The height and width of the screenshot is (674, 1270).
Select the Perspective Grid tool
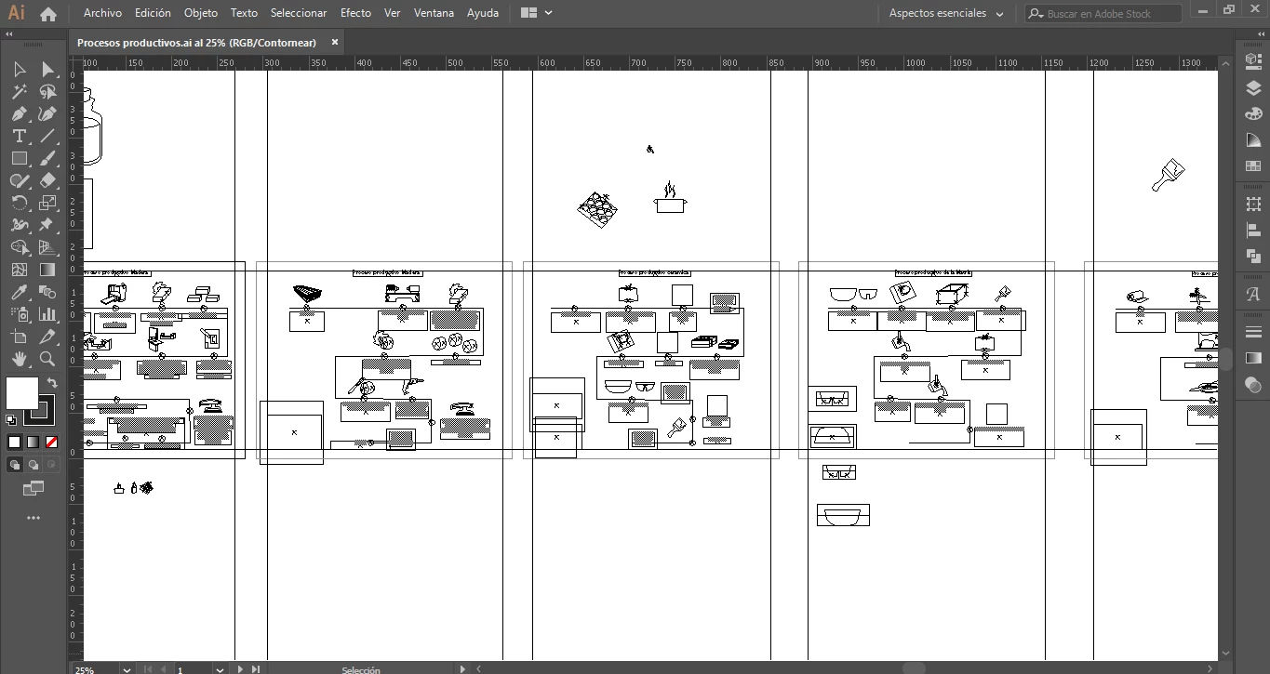pyautogui.click(x=47, y=247)
